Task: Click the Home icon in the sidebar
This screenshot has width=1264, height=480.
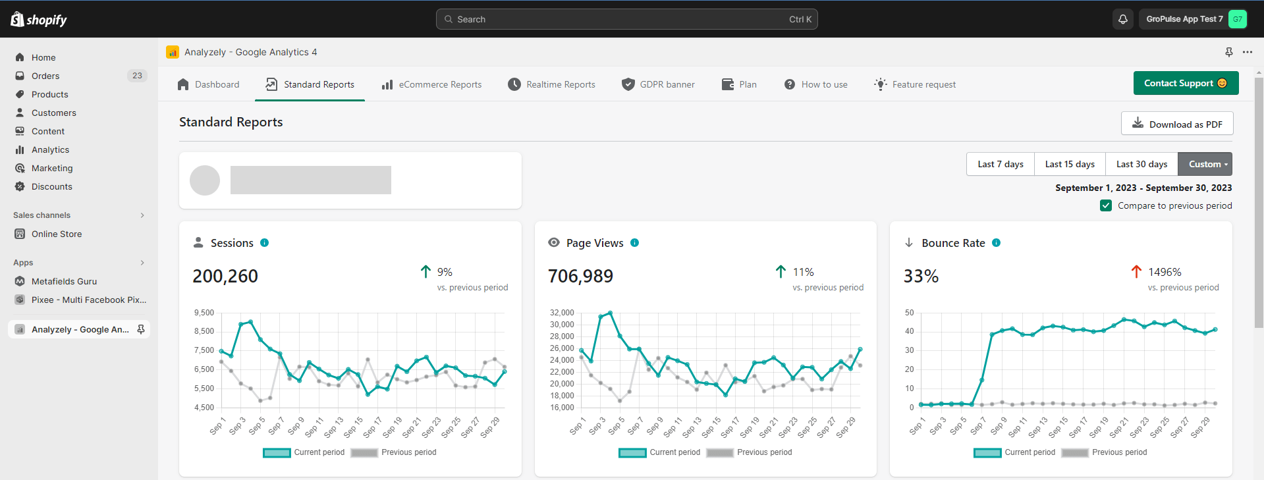Action: pos(20,57)
